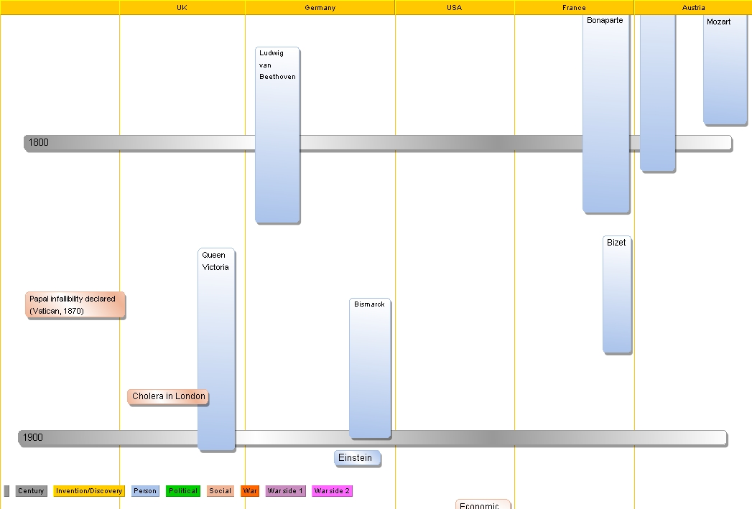
Task: Select the War side 2 legend item
Action: [331, 491]
